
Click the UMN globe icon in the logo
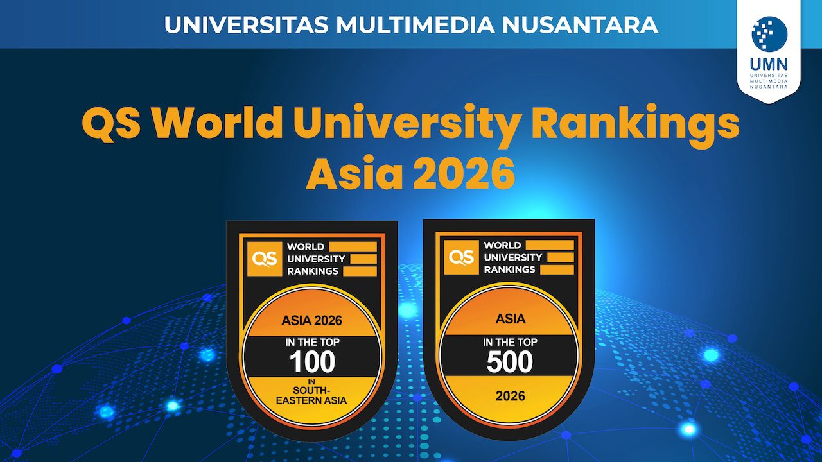pos(769,35)
